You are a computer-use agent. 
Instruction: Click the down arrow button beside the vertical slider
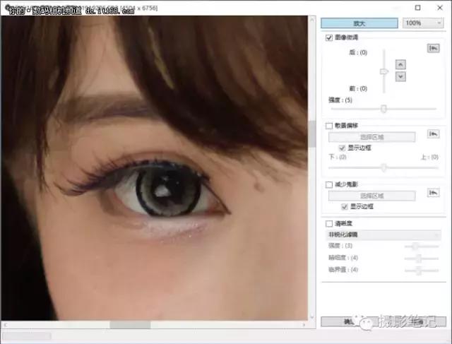(400, 76)
